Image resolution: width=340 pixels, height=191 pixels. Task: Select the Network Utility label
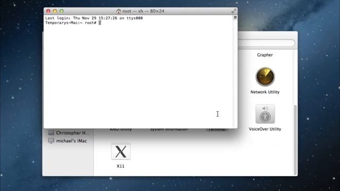point(265,92)
